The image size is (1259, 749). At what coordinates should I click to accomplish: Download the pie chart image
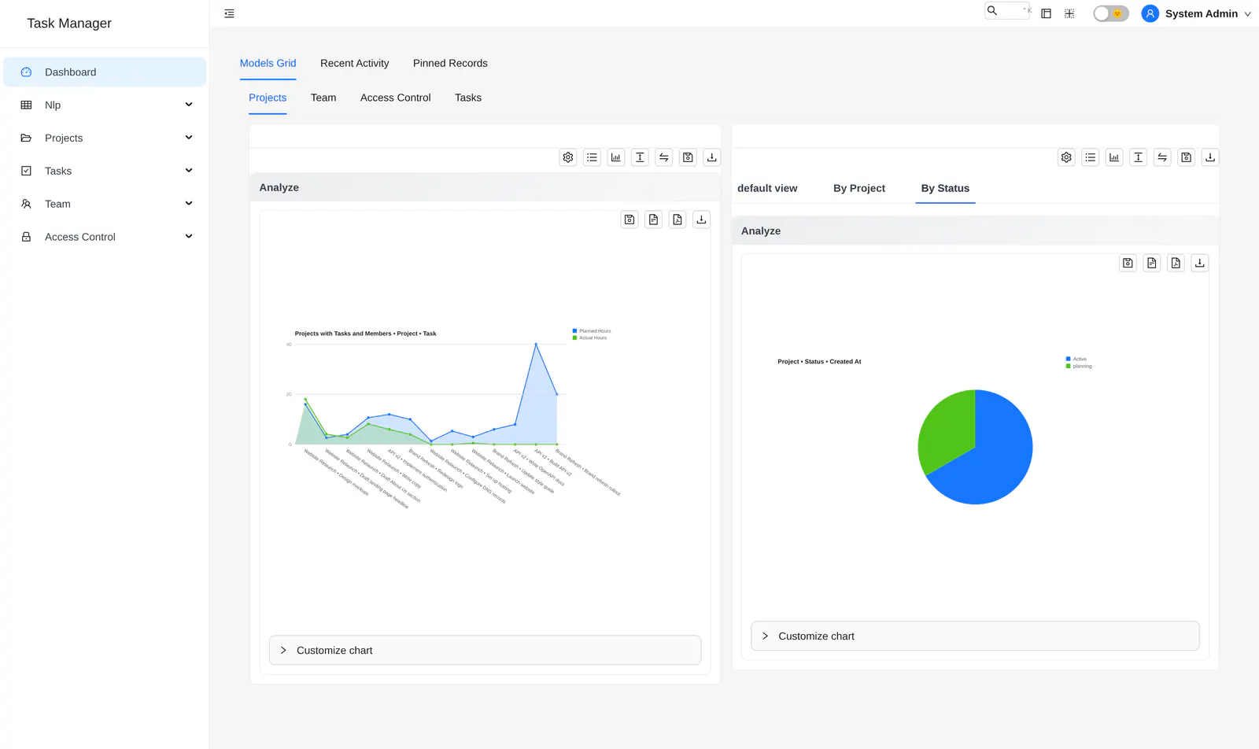(1200, 263)
